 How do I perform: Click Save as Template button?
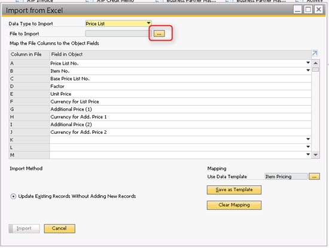[234, 189]
